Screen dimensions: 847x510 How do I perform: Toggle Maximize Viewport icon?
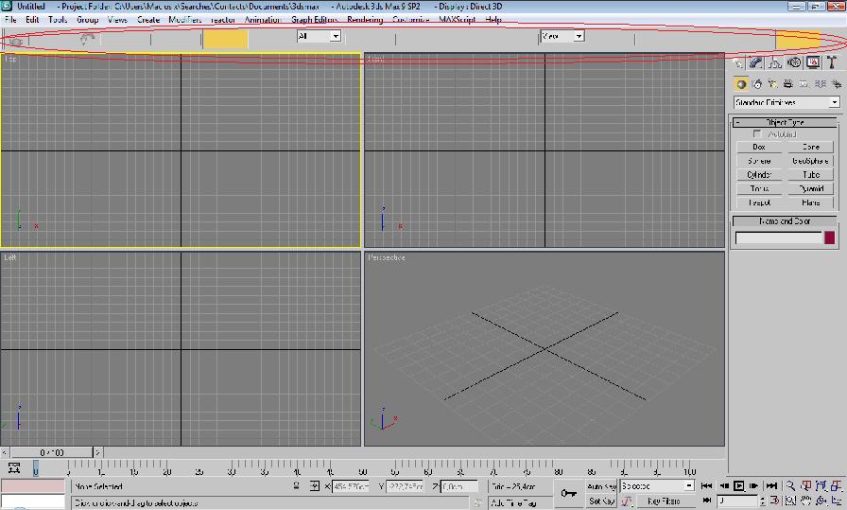coord(837,501)
